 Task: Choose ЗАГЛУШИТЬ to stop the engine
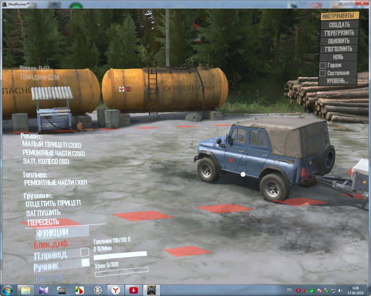(43, 213)
